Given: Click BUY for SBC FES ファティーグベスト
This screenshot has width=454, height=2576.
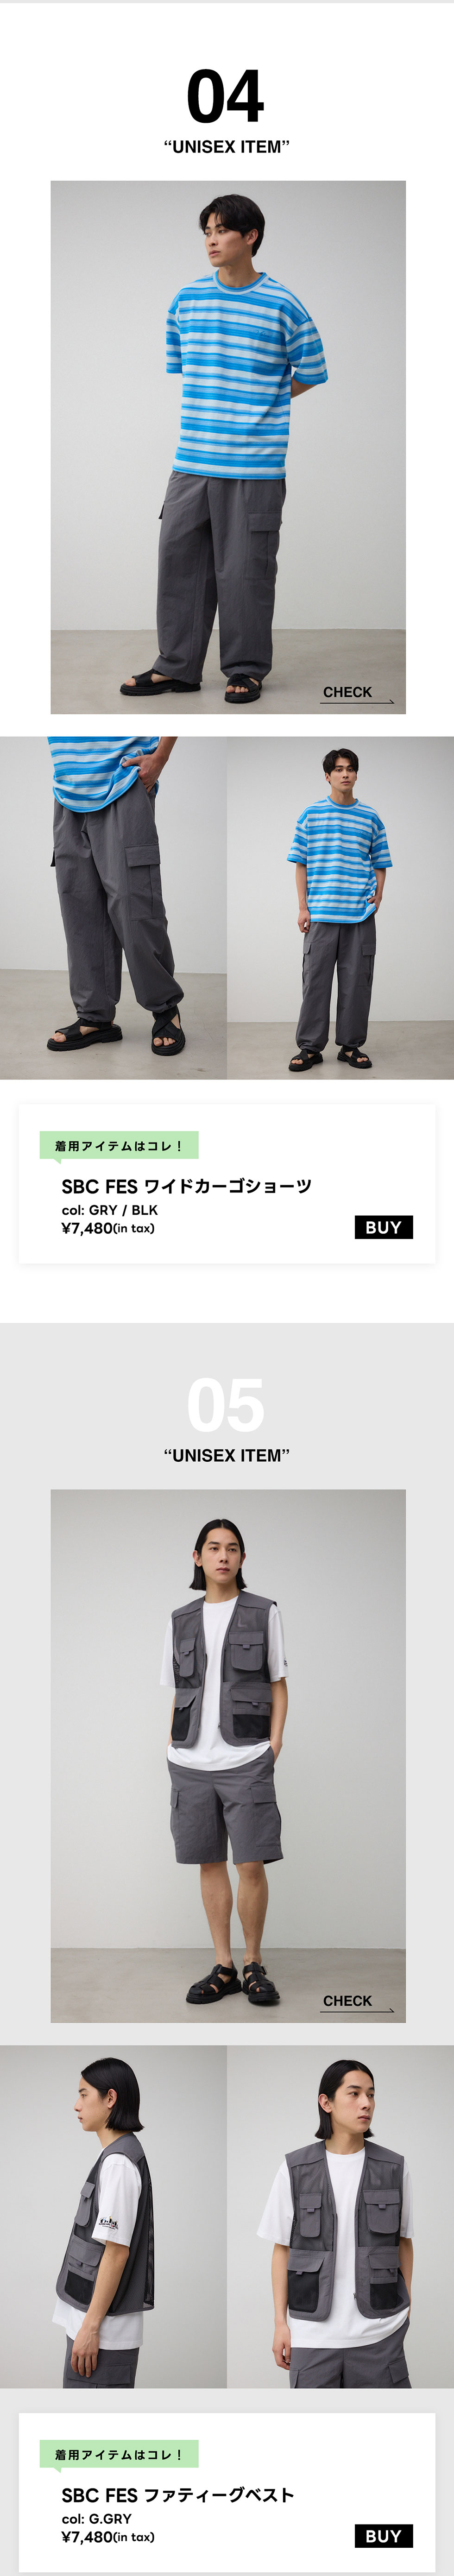Looking at the screenshot, I should click(x=384, y=2536).
